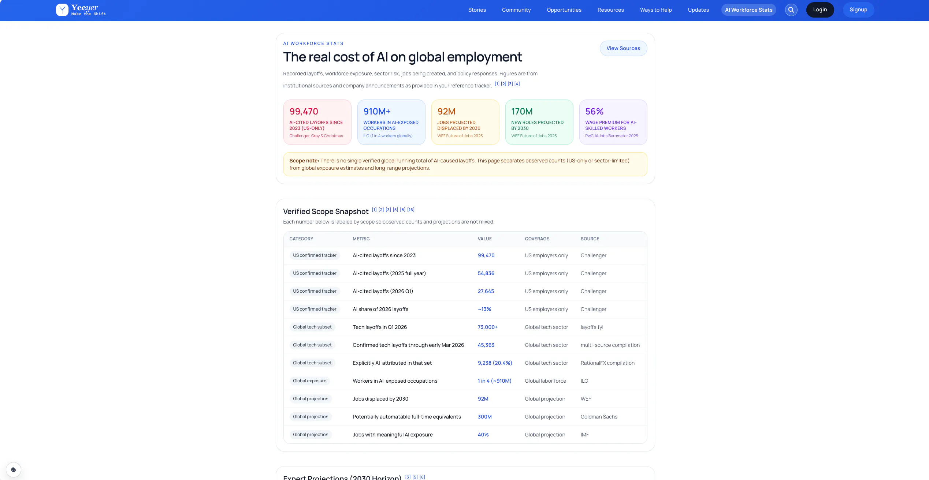Click the 300M value
This screenshot has height=480, width=929.
pos(484,417)
